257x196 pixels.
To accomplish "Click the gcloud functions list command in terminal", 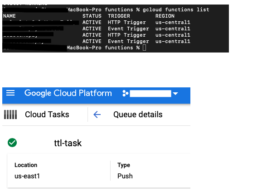I will tap(176, 10).
